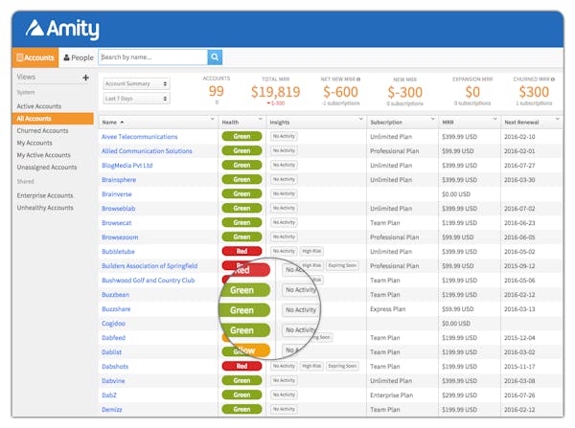Select Churned Accounts view

[42, 131]
